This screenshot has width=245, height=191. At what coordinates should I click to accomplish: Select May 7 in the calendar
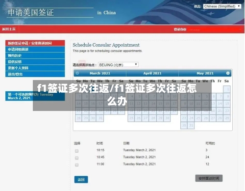(x=220, y=96)
